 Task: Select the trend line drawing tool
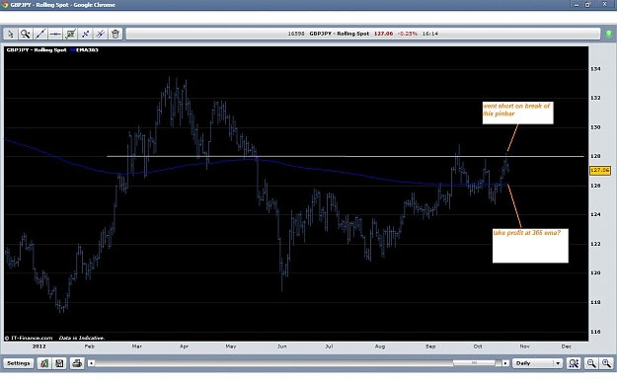(x=40, y=34)
